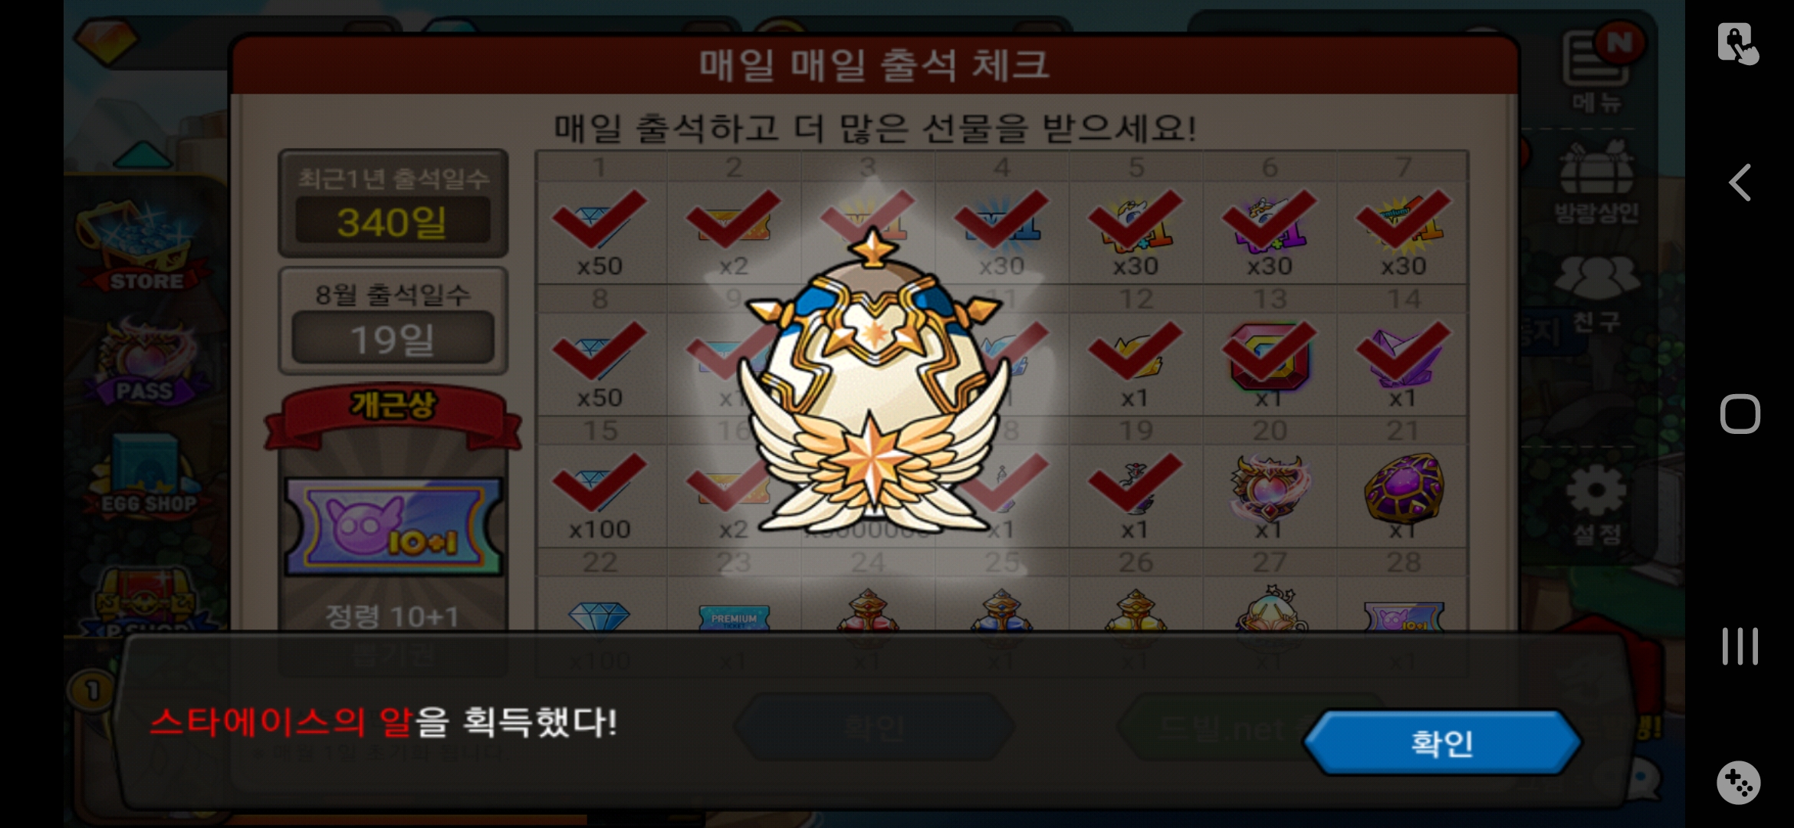This screenshot has width=1794, height=828.
Task: Confirm the egg reward with blue 확인 button
Action: coord(1442,742)
